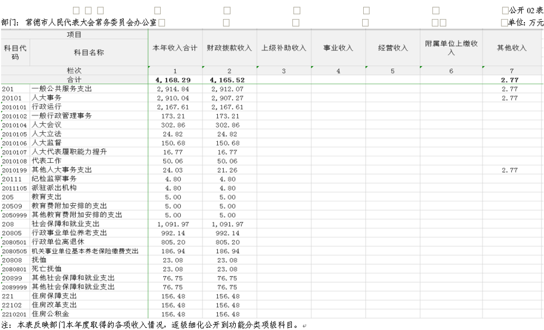Click the 本年收入合计 column header
The height and width of the screenshot is (330, 544).
(x=175, y=48)
